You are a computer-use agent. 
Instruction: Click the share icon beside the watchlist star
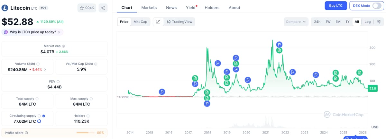(x=103, y=8)
